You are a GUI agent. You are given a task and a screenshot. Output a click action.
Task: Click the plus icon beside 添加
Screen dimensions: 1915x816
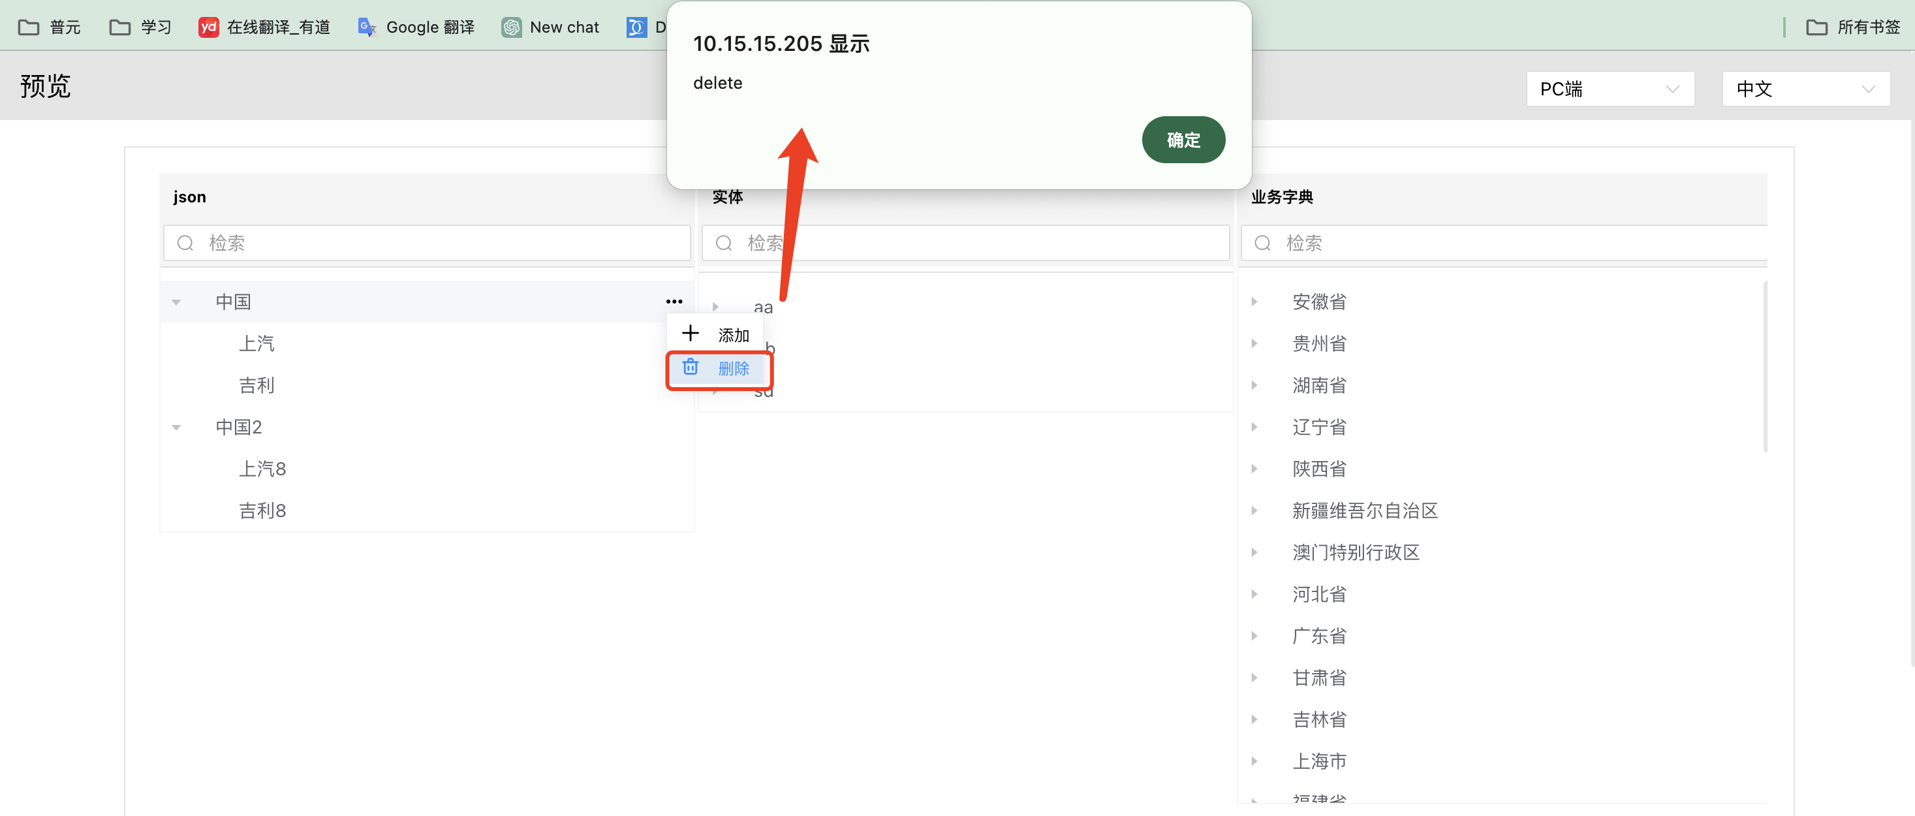click(690, 333)
